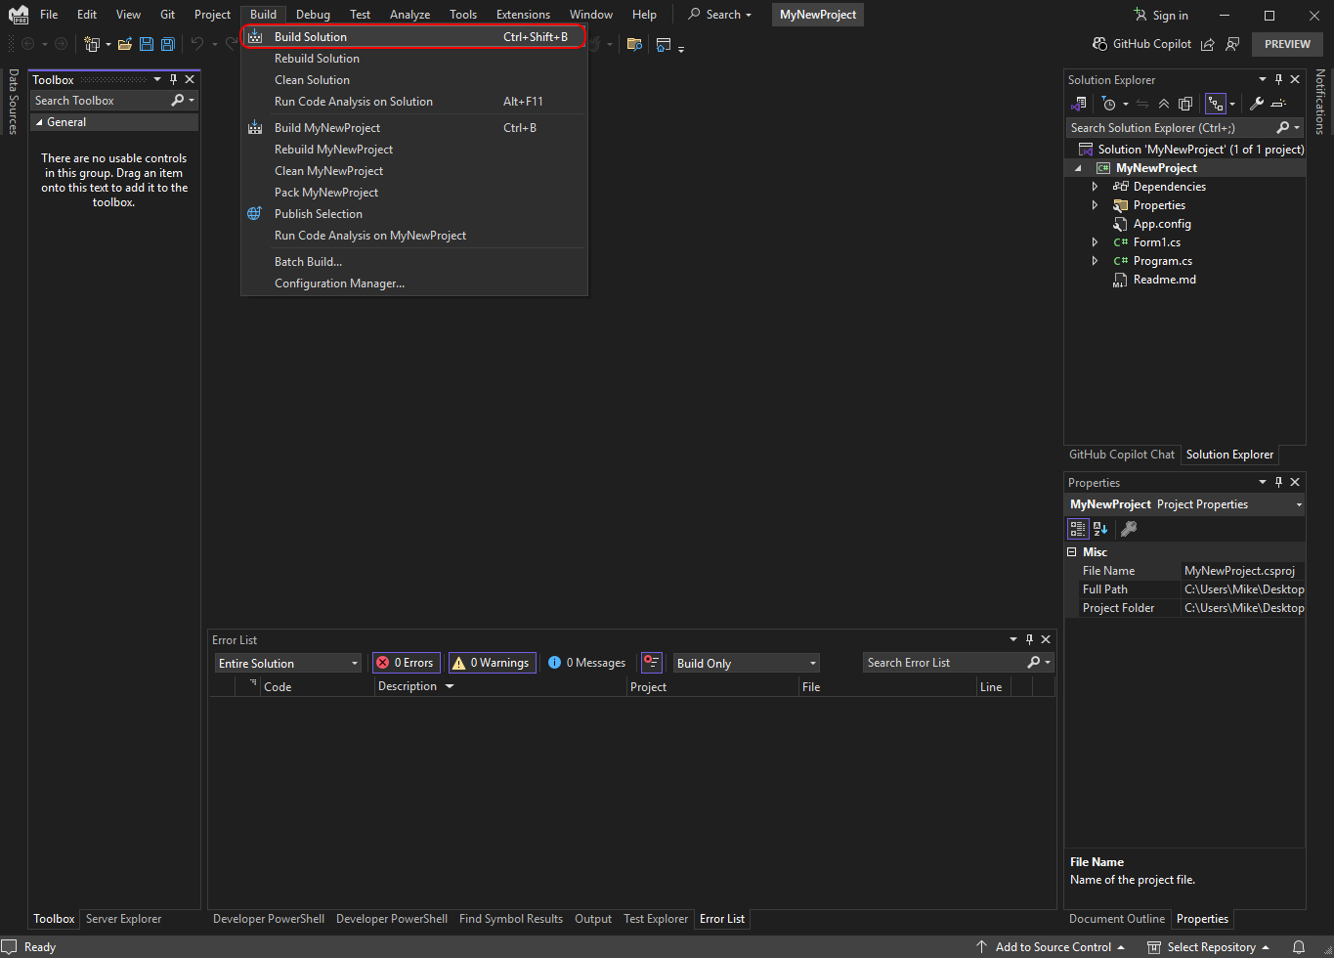Open Properties wrench icon in Solution Explorer

[1257, 104]
